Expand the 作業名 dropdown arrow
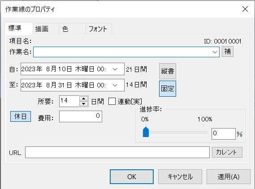 tap(215, 52)
